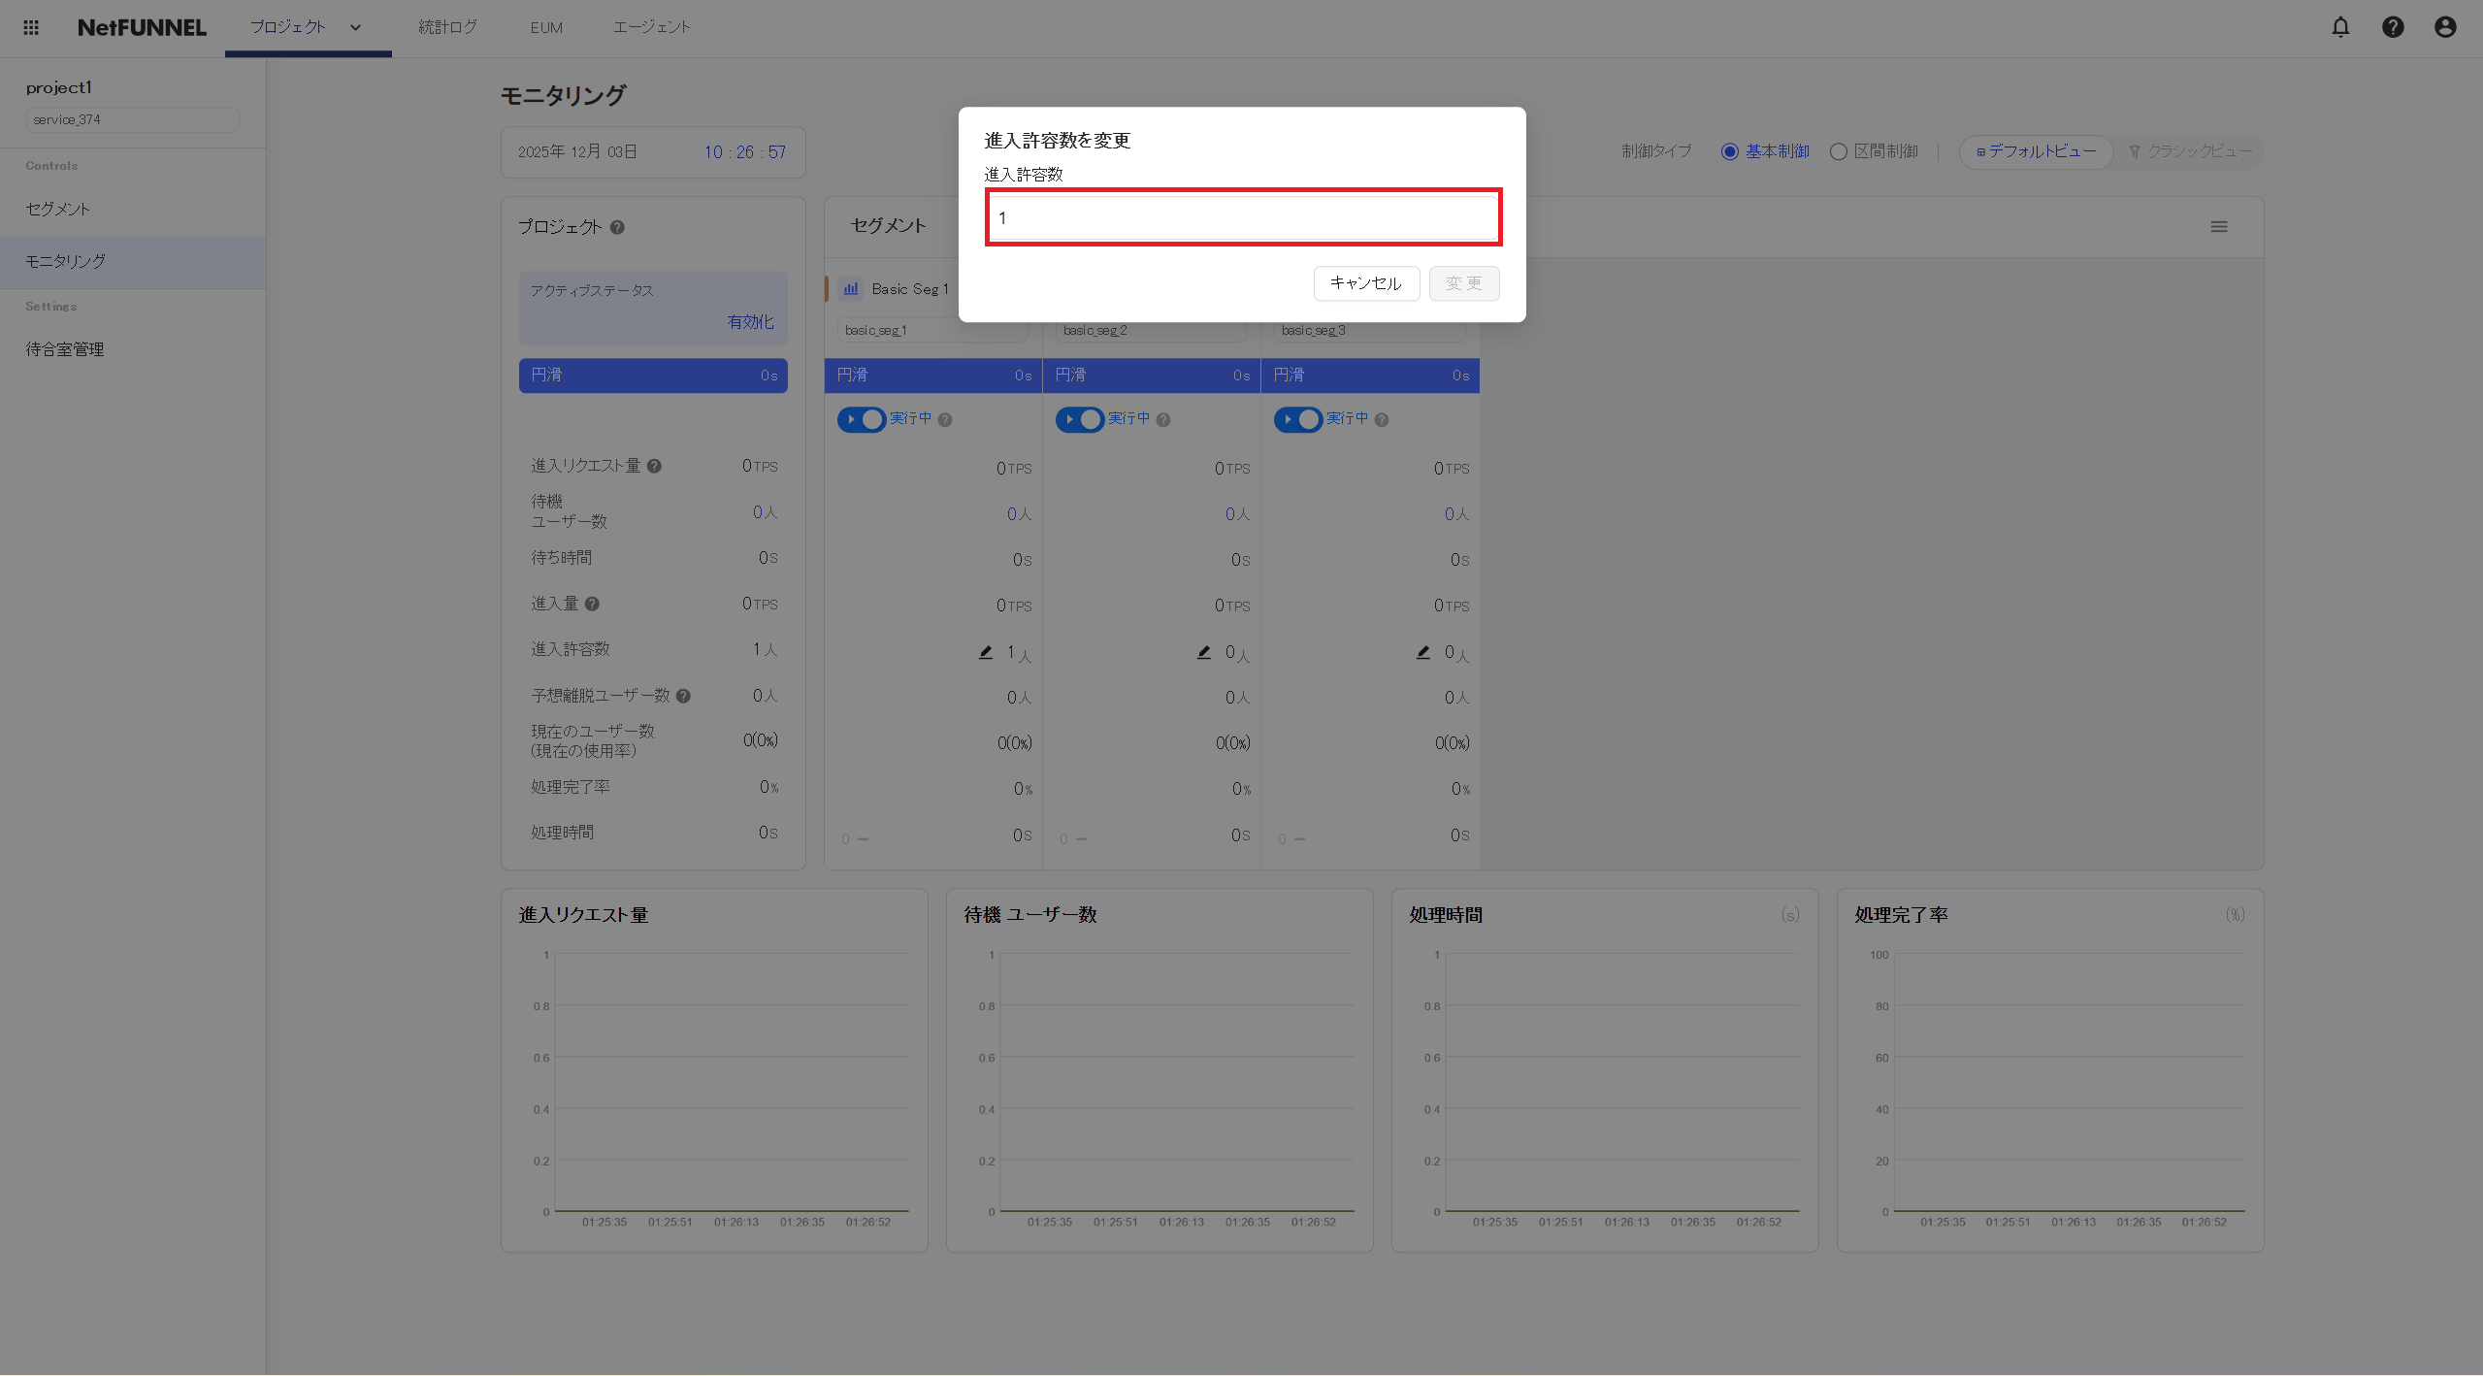Screen dimensions: 2483x1376
Task: Open the help question mark icon top right
Action: click(x=2393, y=27)
